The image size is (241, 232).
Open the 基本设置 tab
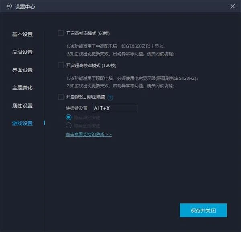pyautogui.click(x=22, y=34)
